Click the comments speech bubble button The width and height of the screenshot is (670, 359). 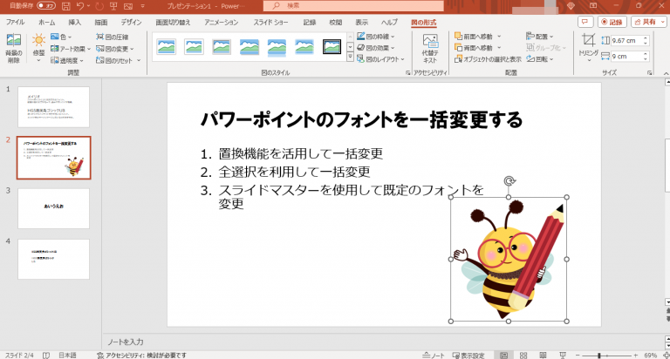click(585, 22)
